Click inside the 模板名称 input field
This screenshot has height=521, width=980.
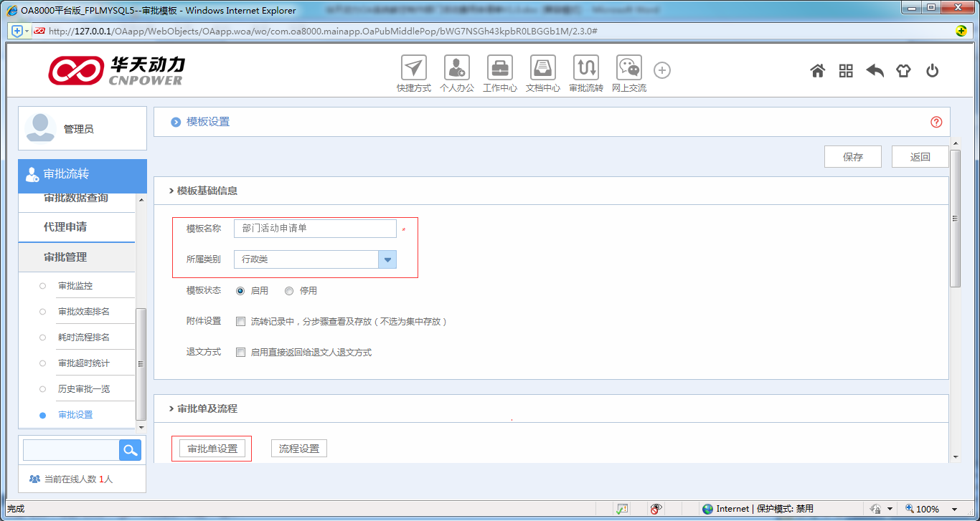click(314, 228)
